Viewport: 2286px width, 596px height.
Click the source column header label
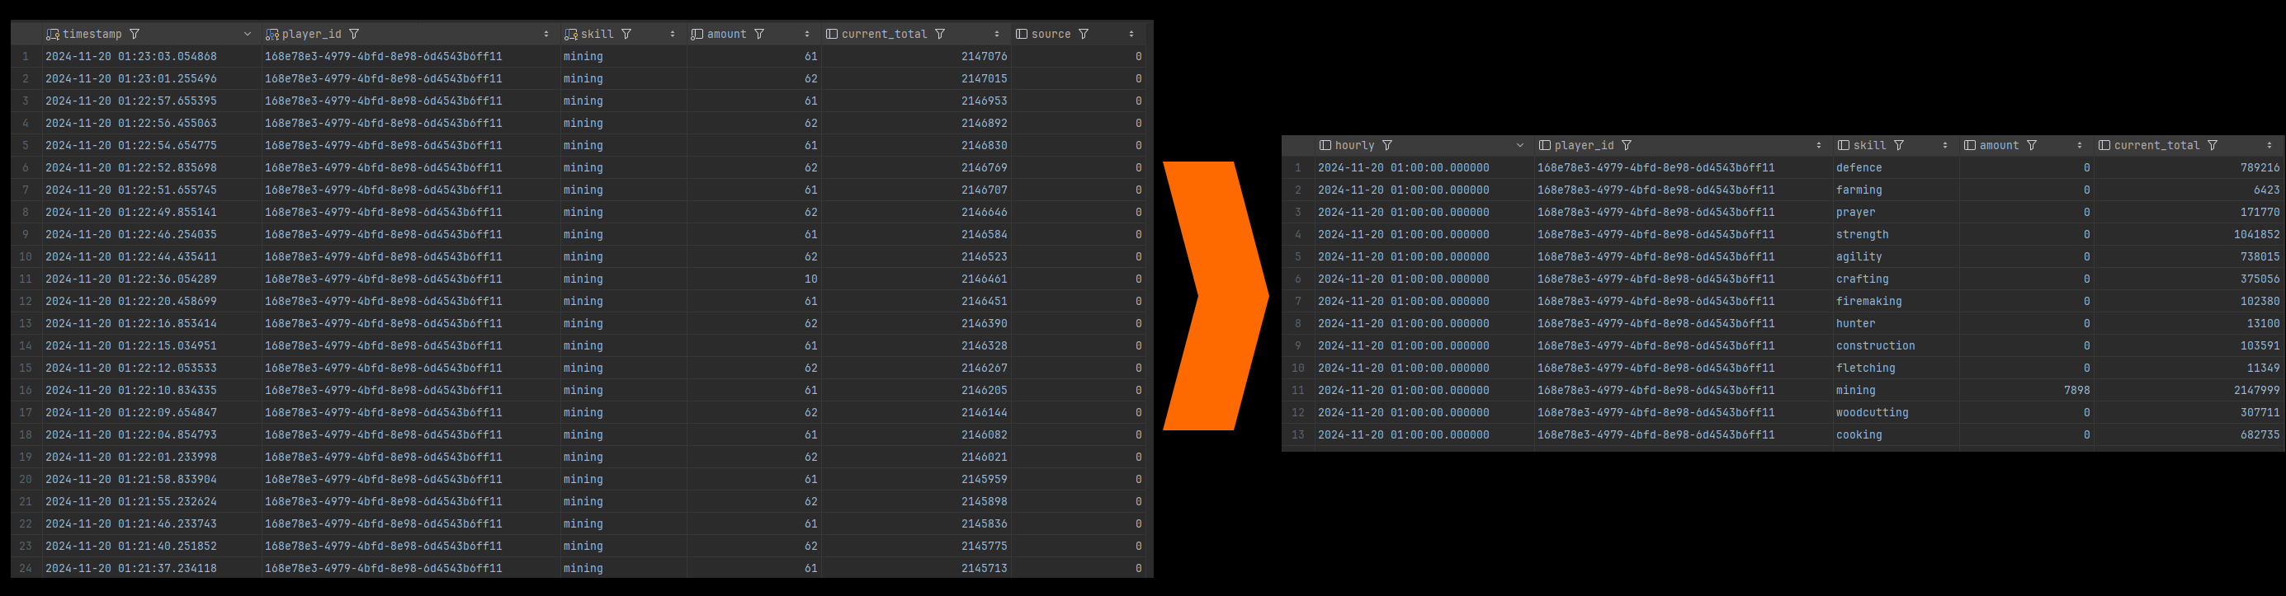(1051, 35)
